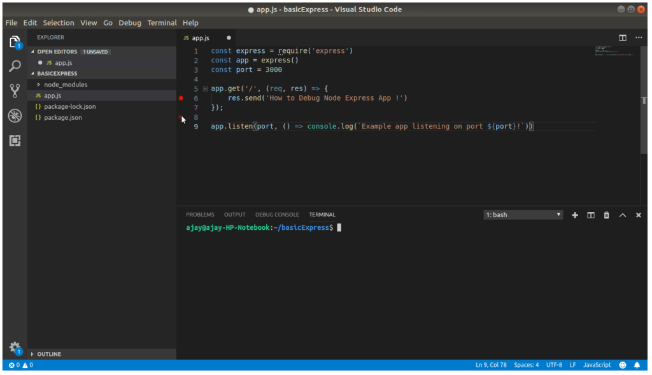Toggle the breakpoint on line 6

(181, 99)
